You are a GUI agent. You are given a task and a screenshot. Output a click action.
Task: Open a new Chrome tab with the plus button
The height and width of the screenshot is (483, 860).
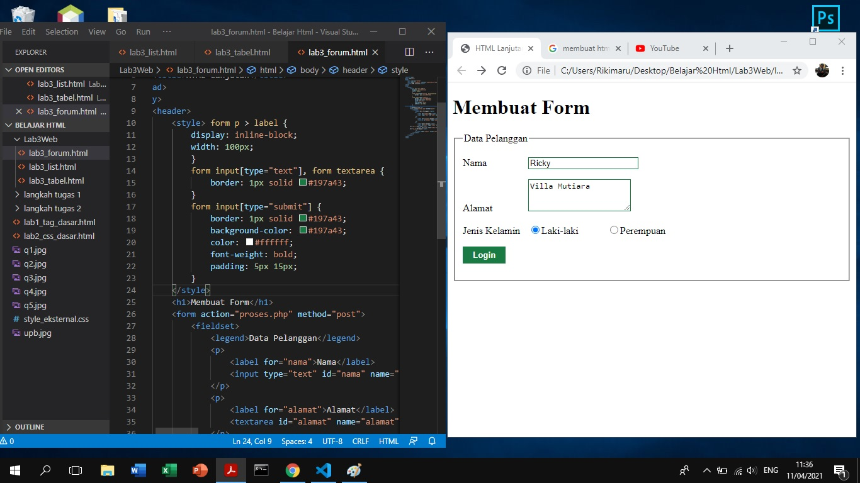[x=729, y=48]
